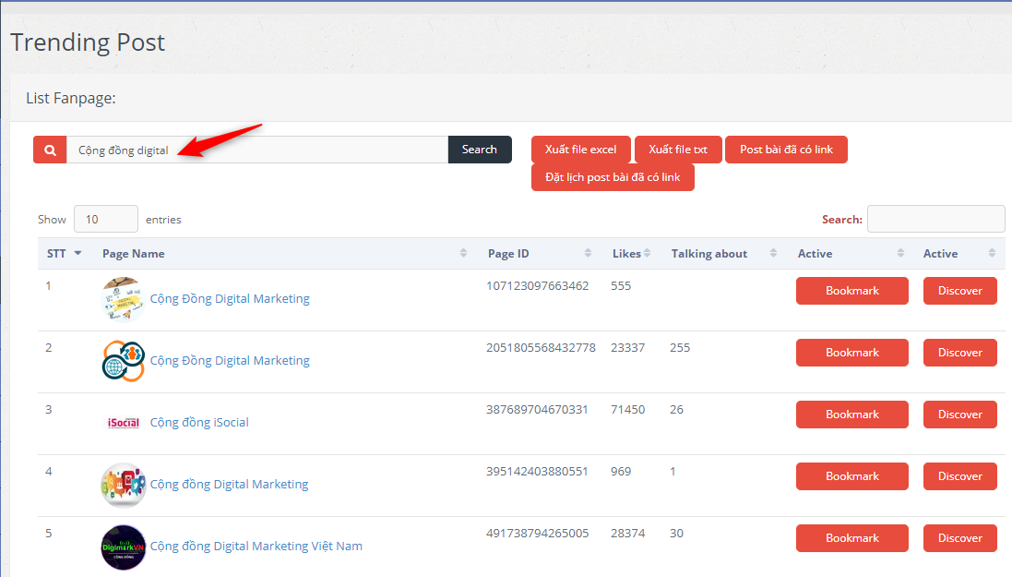Click the red magnifier search icon
1012x577 pixels.
pos(50,150)
